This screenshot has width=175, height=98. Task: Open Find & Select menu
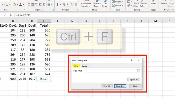[x=144, y=5]
